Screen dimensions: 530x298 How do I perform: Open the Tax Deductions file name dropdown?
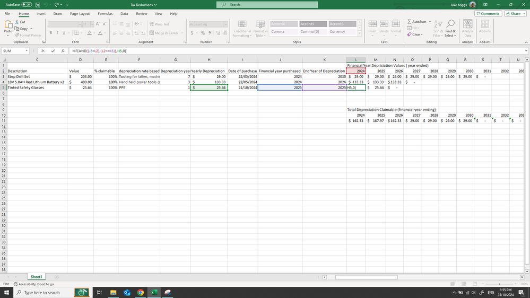click(144, 5)
